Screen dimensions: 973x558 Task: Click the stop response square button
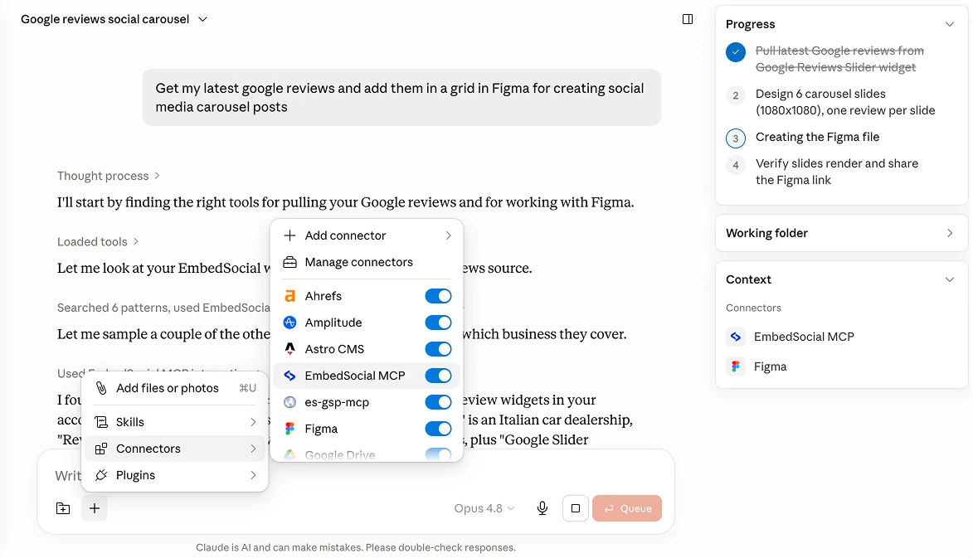[575, 508]
